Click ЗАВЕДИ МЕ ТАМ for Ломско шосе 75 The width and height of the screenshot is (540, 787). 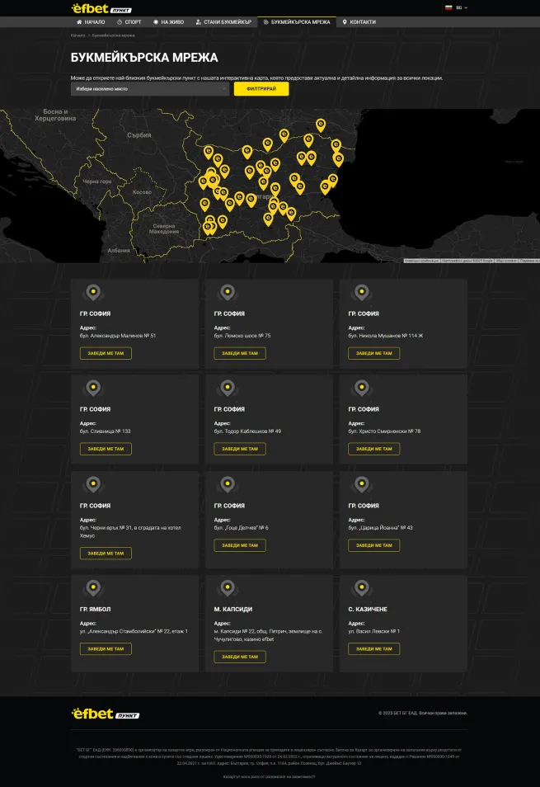coord(240,353)
